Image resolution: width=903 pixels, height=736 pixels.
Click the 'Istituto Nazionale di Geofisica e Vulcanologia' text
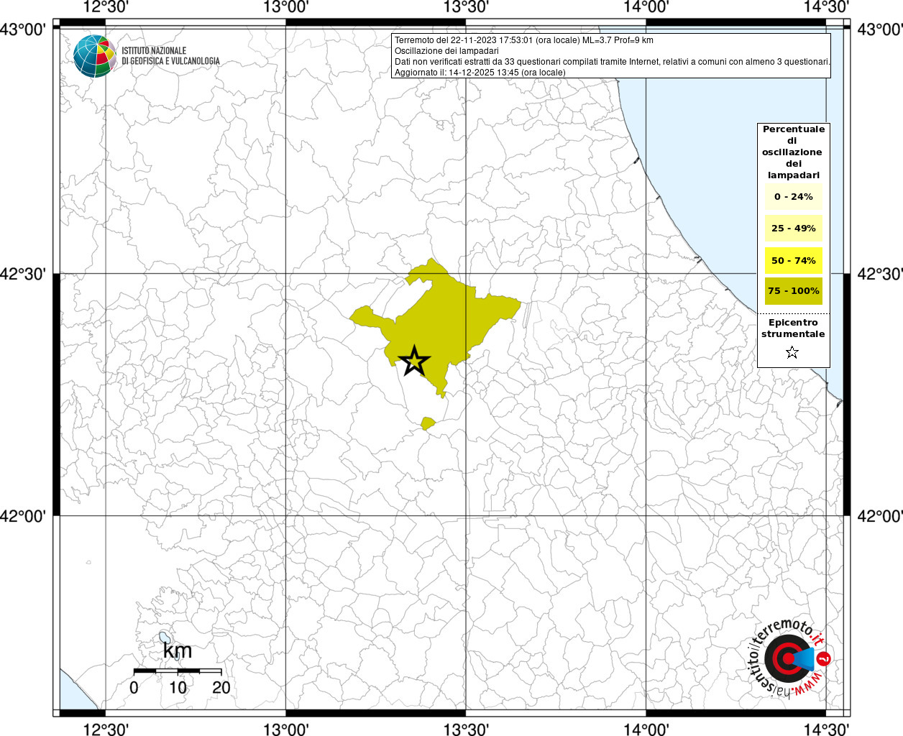pyautogui.click(x=170, y=56)
